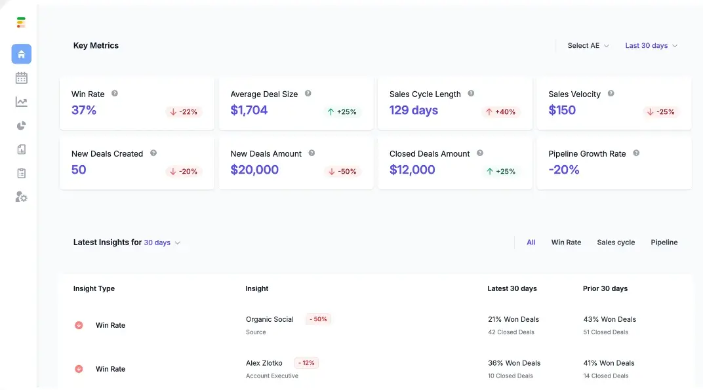Screen dimensions: 703x390
Task: Click the 14 Closed Deals text
Action: (606, 376)
